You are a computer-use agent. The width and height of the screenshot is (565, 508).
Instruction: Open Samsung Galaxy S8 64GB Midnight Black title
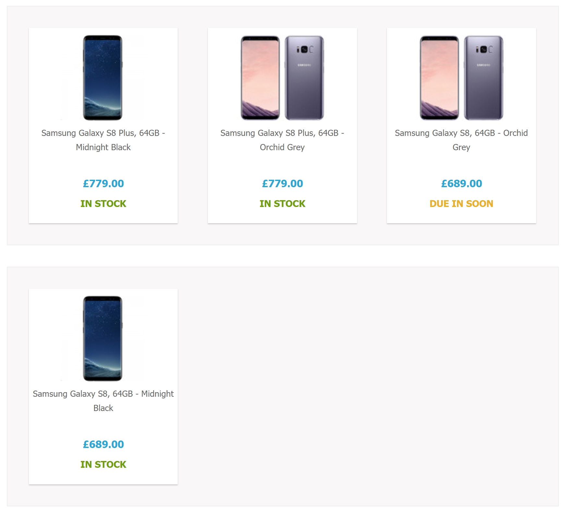coord(103,401)
